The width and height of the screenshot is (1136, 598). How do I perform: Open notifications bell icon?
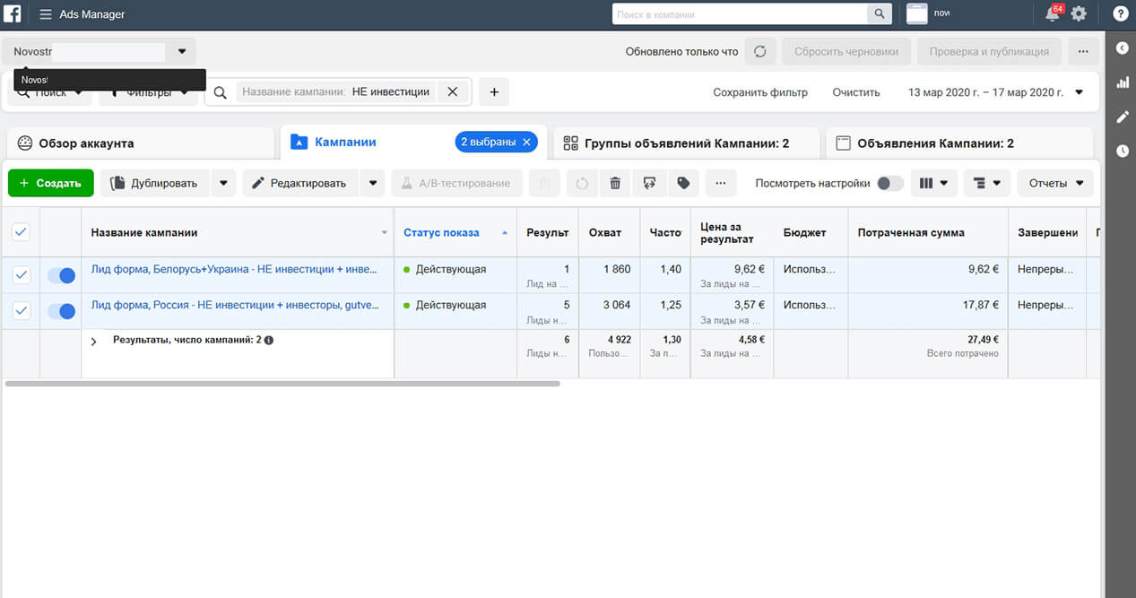coord(1053,14)
